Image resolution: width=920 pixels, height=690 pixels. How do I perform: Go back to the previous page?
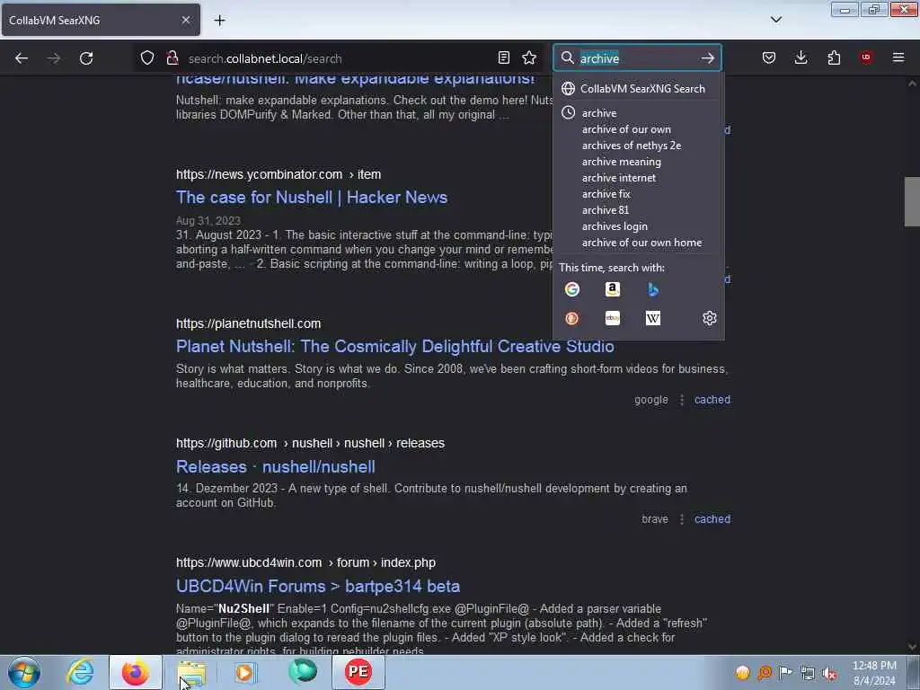click(x=22, y=58)
